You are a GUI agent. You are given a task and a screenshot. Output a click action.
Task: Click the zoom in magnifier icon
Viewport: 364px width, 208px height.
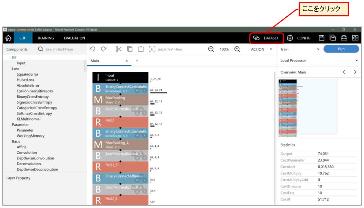(x=237, y=49)
